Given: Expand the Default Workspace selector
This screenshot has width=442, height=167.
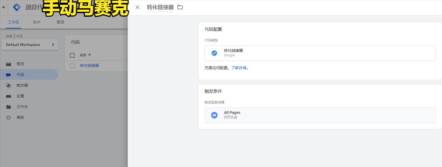Looking at the screenshot, I should pos(30,45).
